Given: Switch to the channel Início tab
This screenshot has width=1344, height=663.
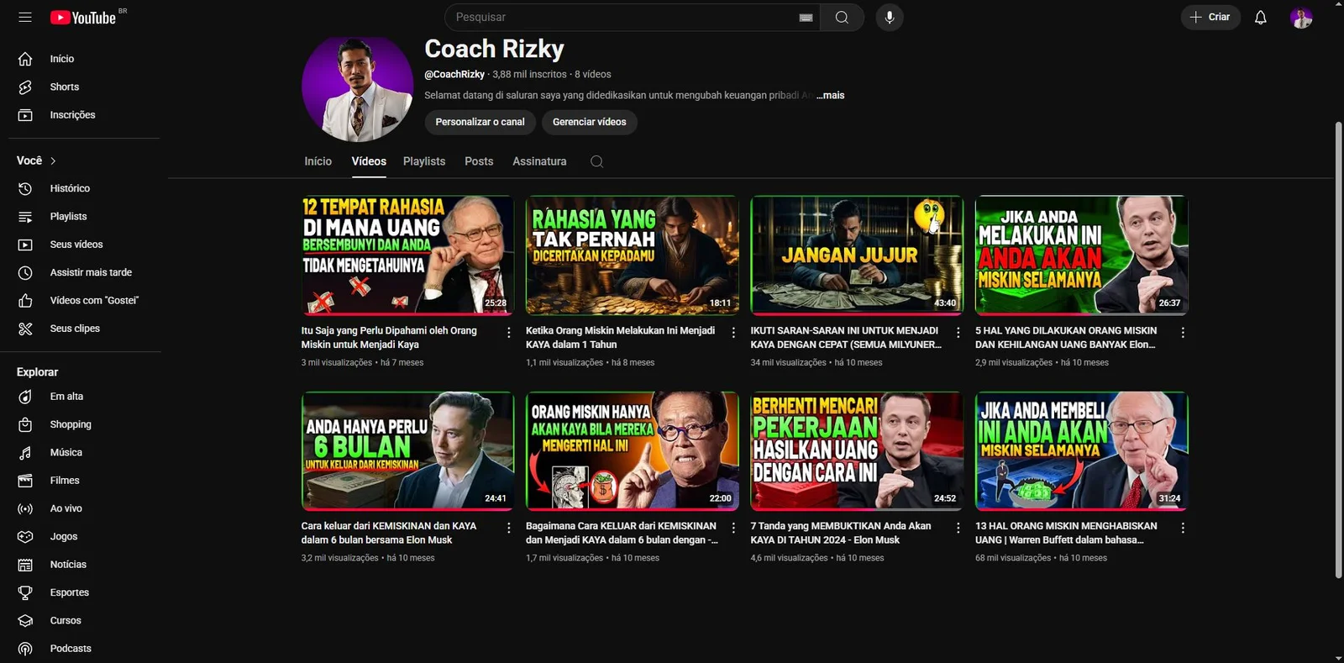Looking at the screenshot, I should coord(318,161).
